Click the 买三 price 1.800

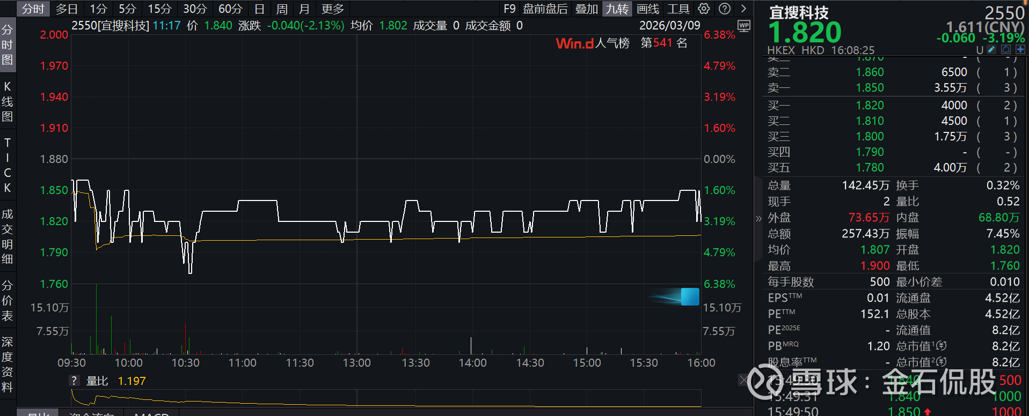[870, 136]
